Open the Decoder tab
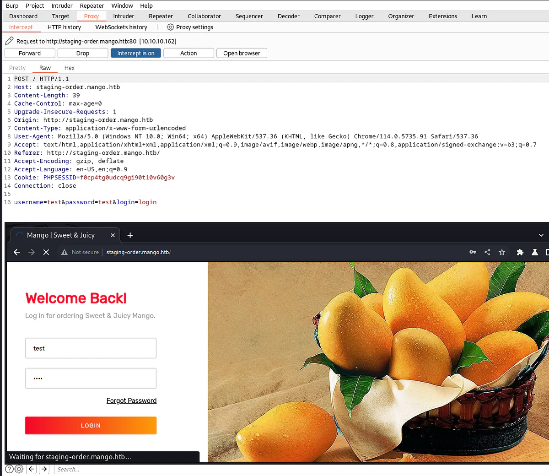 [289, 16]
